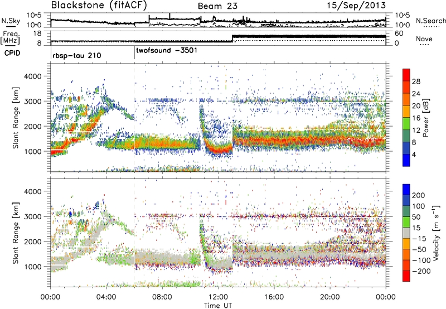This screenshot has width=446, height=309.
Task: Click the 'rbsp-tau 210' program label
Action: click(x=77, y=55)
